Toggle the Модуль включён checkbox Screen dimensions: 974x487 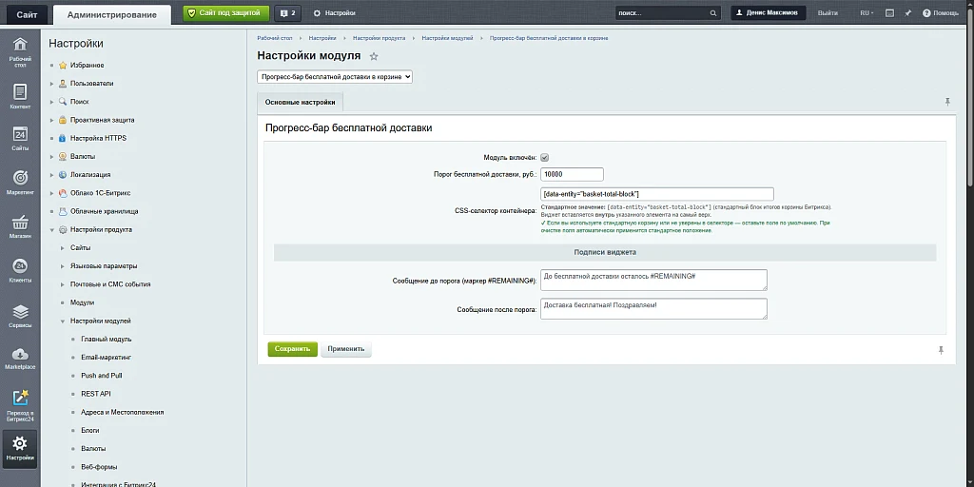[x=545, y=158]
